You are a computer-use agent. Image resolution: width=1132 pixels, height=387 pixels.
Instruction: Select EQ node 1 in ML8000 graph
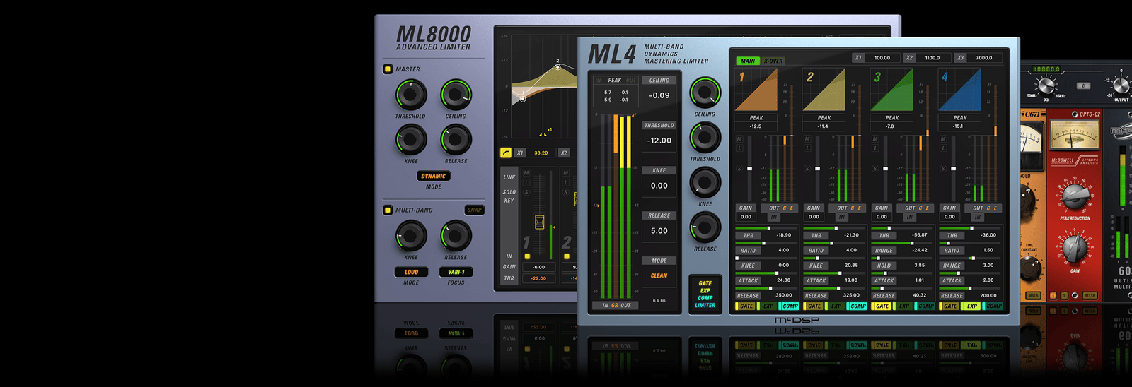click(x=523, y=100)
